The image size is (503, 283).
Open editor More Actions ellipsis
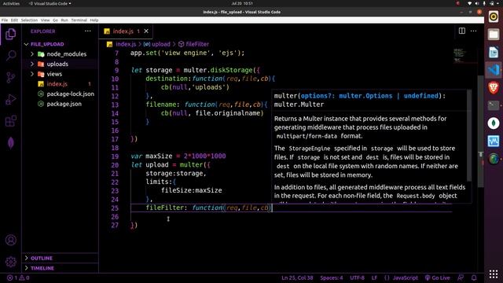tap(473, 31)
